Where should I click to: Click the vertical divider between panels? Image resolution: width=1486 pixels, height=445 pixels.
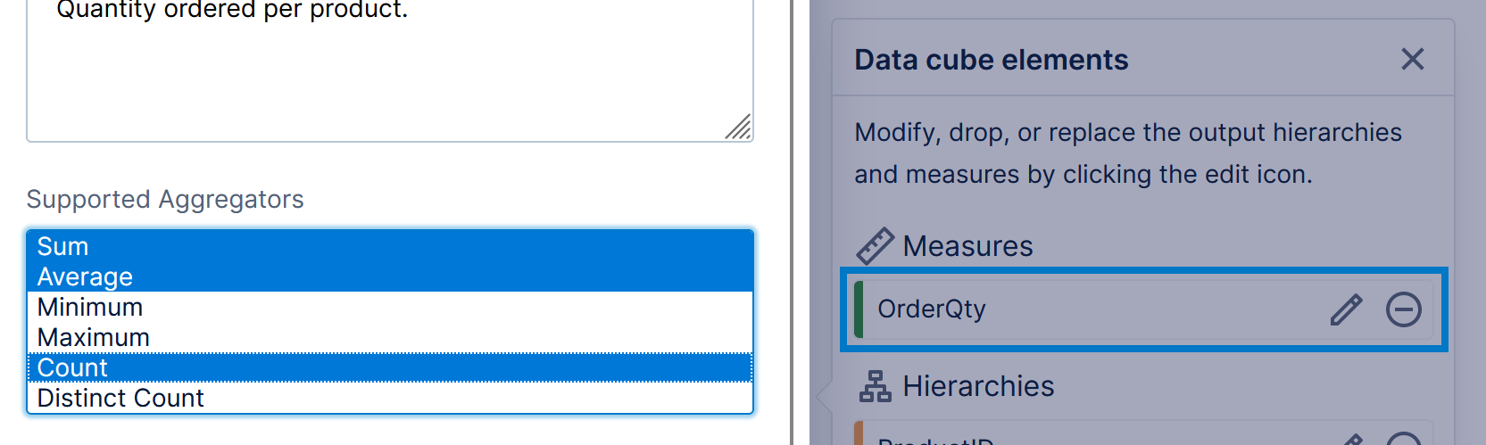click(x=792, y=223)
